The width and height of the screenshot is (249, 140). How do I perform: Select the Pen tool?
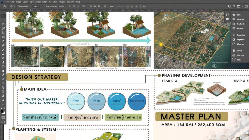click(3, 79)
